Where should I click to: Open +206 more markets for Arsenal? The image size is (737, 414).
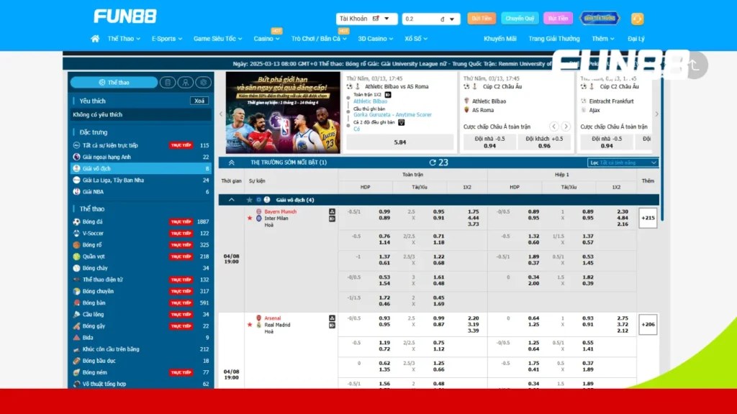648,324
